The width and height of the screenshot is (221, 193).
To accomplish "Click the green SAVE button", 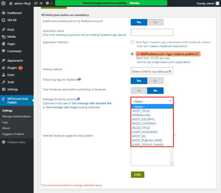I will (x=138, y=175).
